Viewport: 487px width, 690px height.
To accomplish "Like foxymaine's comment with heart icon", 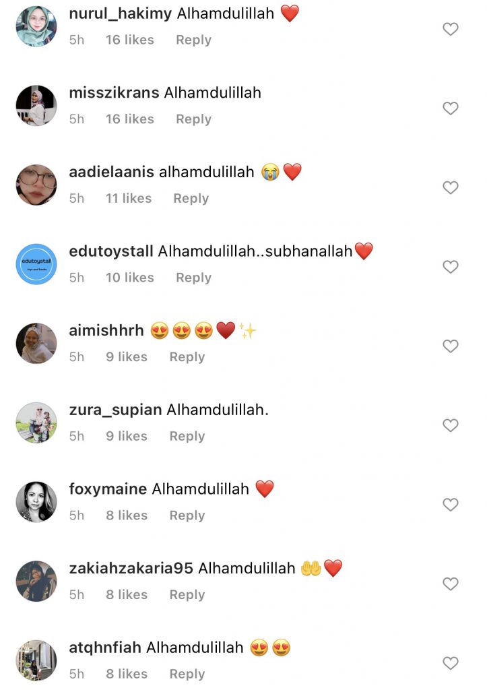I will [451, 504].
